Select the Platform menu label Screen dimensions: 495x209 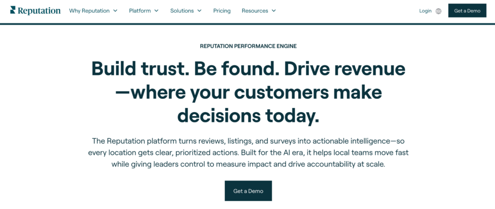click(x=140, y=11)
